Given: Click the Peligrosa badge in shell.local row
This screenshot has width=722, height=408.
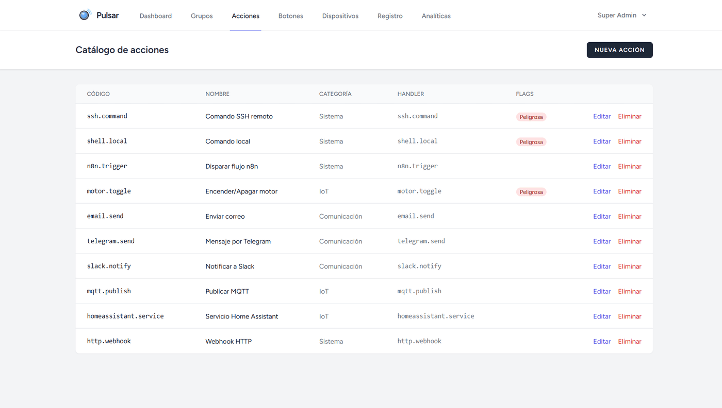Looking at the screenshot, I should (531, 142).
